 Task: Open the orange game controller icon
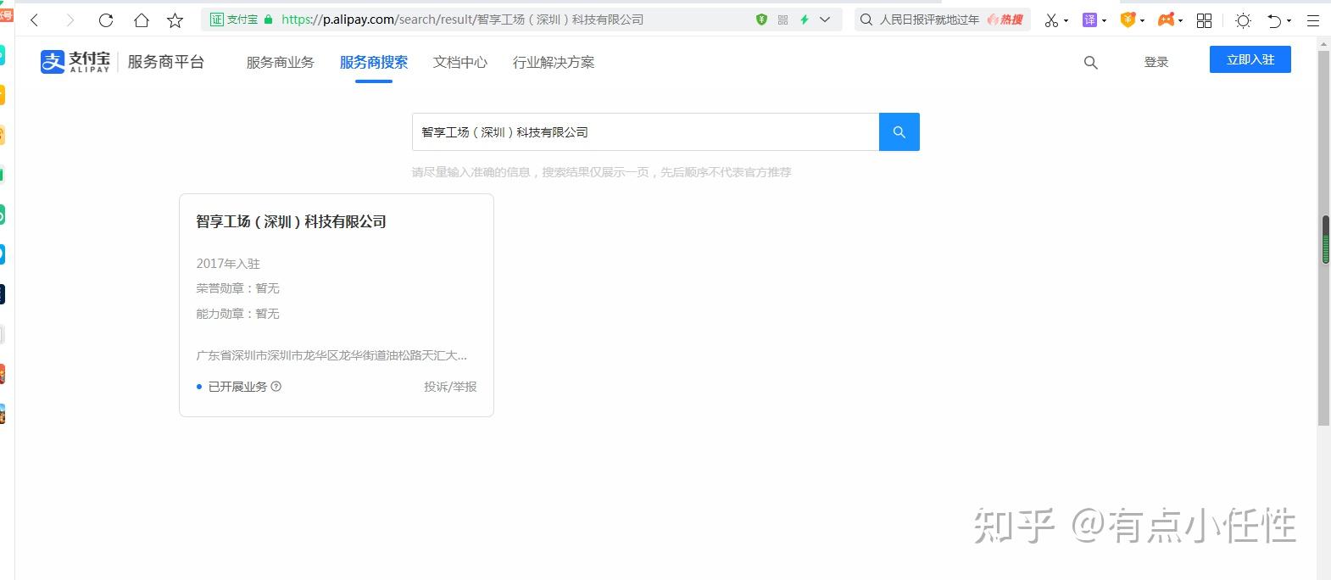1167,20
